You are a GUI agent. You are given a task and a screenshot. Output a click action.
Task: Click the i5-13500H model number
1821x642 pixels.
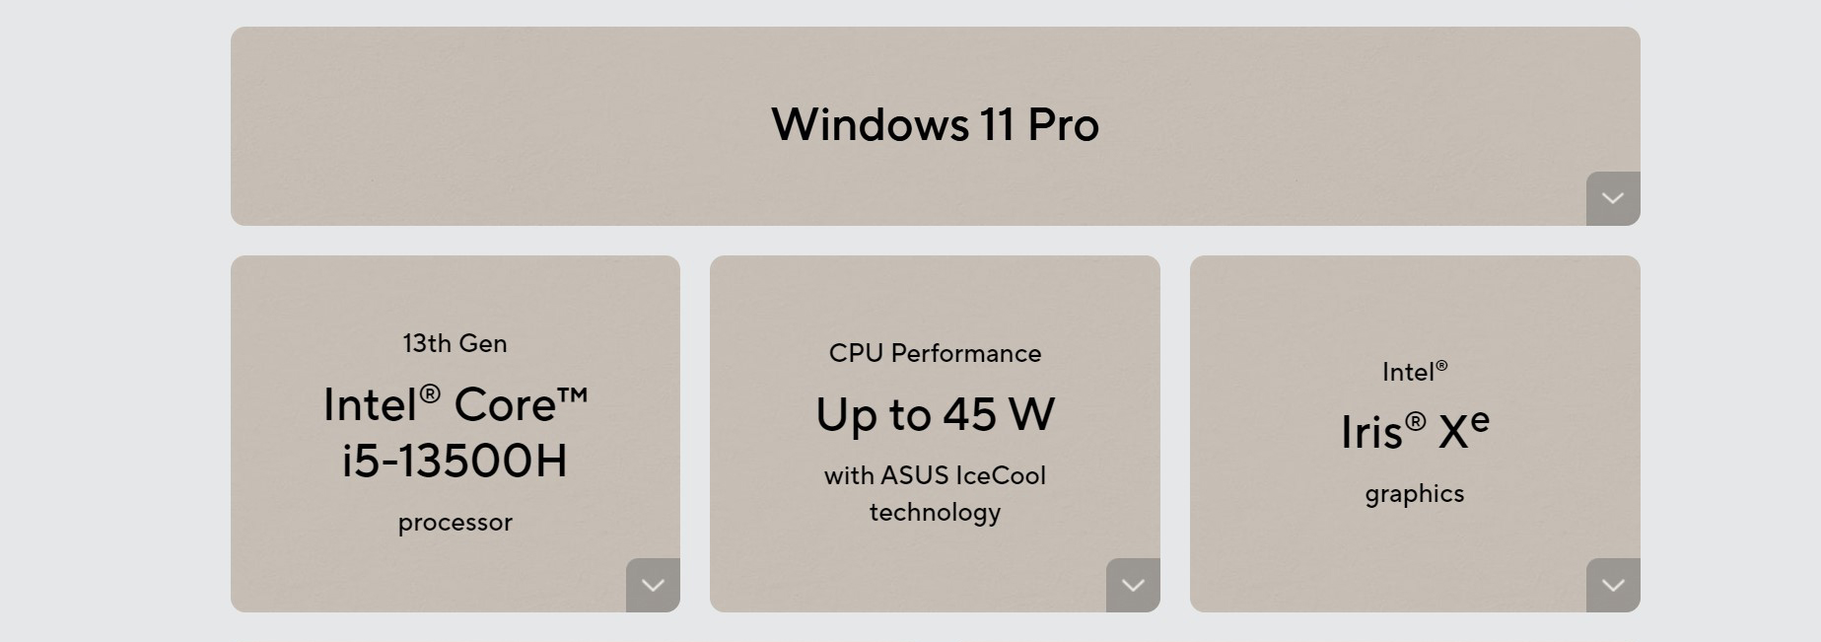pos(455,461)
